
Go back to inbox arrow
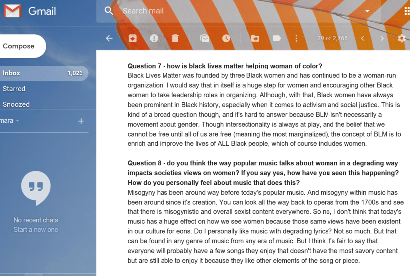[109, 38]
